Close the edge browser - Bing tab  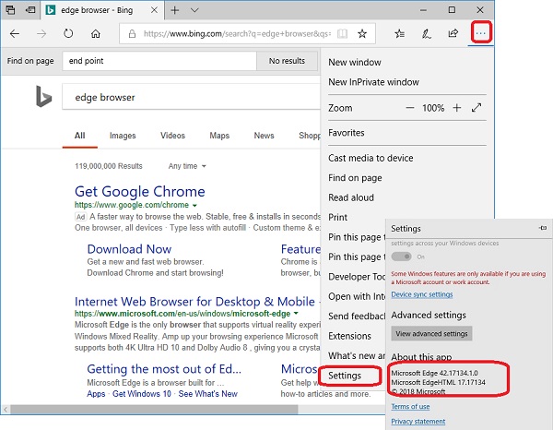coord(154,10)
